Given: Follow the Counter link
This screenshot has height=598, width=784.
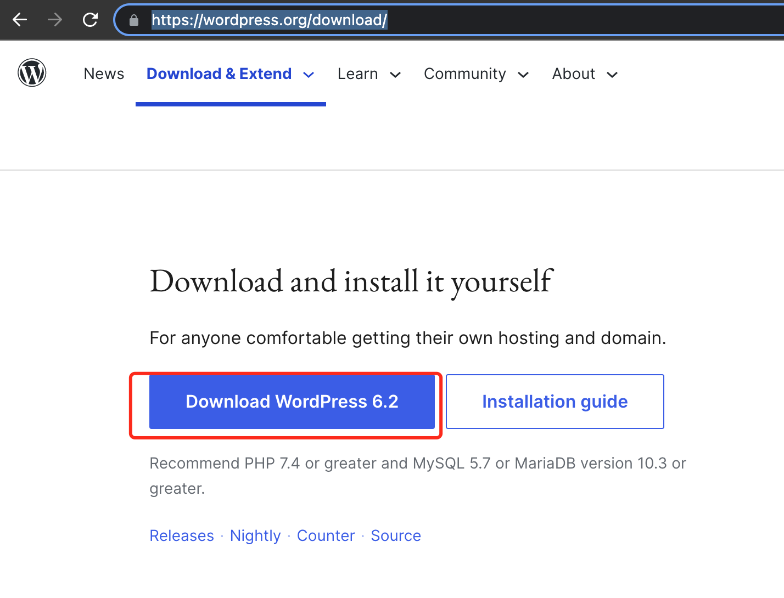Looking at the screenshot, I should [x=326, y=535].
